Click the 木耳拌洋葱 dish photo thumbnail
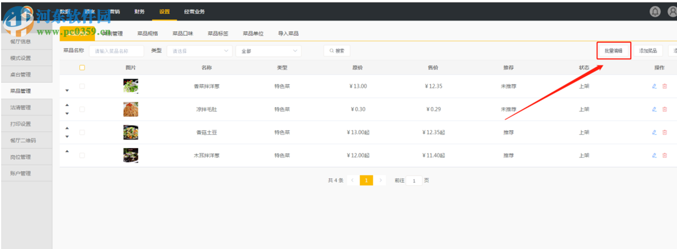 131,156
